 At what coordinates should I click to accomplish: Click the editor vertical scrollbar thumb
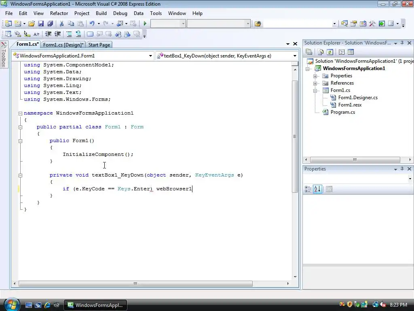295,136
